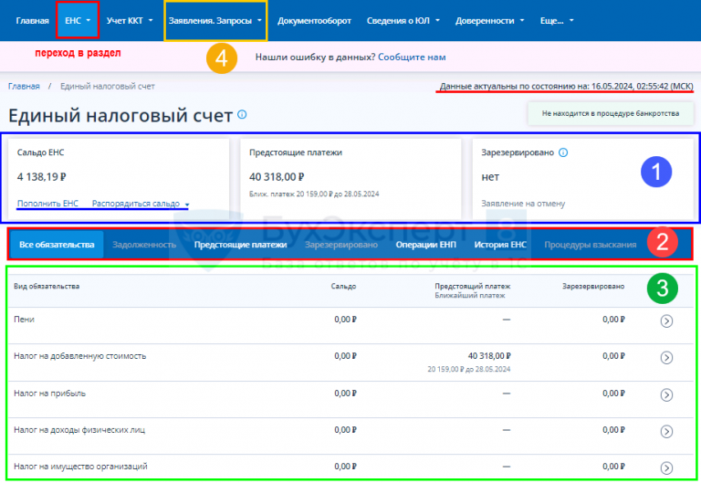
Task: Open details arrow for Налог на имущество организаций
Action: click(666, 467)
